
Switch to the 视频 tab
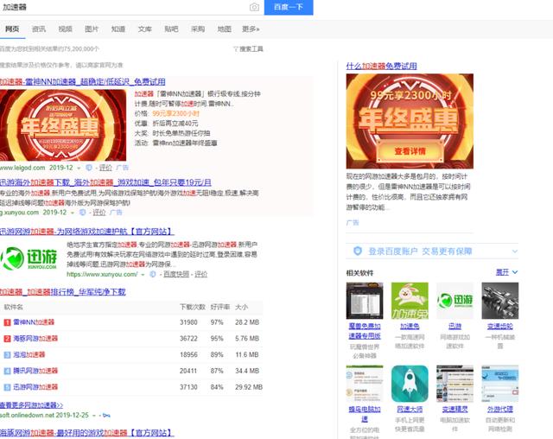pyautogui.click(x=66, y=29)
